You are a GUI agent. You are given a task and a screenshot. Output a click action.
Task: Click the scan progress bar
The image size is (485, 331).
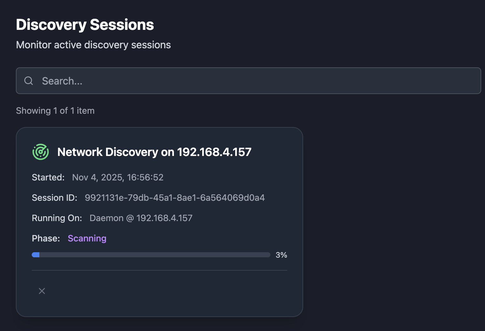pyautogui.click(x=151, y=255)
